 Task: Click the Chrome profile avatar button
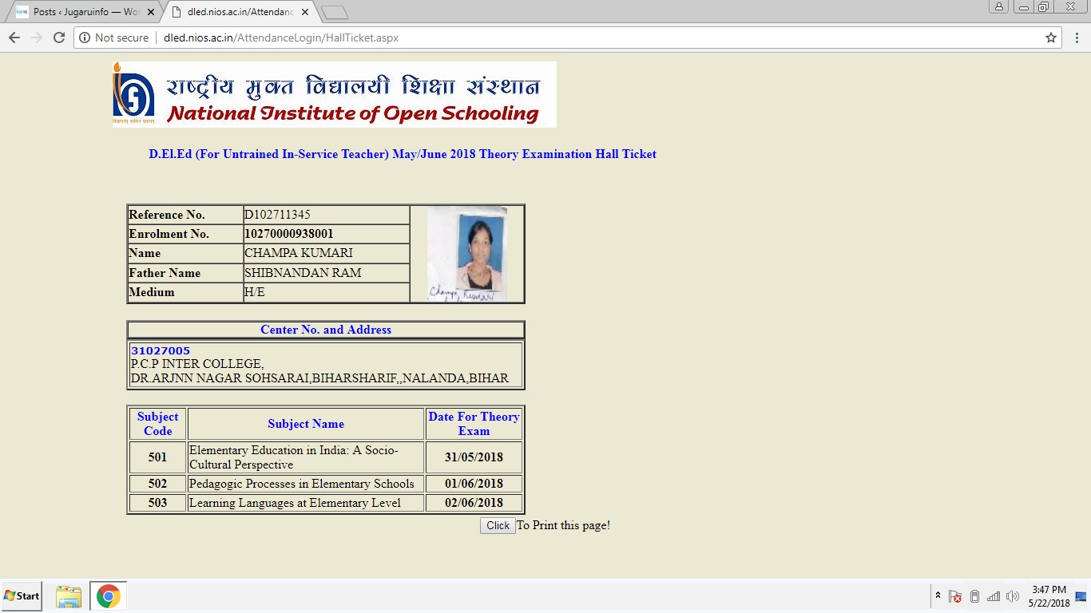tap(998, 6)
